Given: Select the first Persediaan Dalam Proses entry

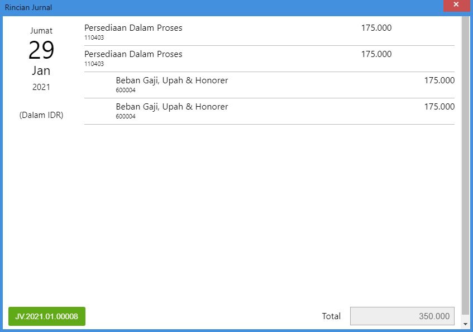Looking at the screenshot, I should 133,28.
